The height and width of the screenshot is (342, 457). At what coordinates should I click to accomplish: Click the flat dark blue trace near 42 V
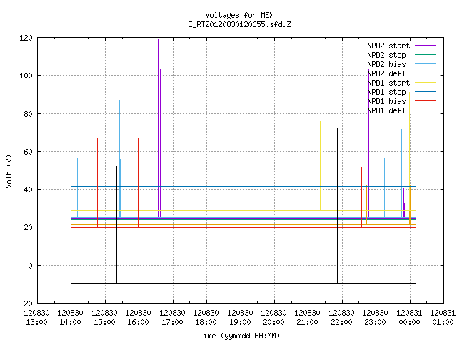243,186
